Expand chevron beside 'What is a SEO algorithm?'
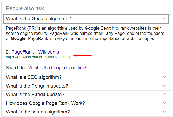The width and height of the screenshot is (173, 117). (164, 77)
